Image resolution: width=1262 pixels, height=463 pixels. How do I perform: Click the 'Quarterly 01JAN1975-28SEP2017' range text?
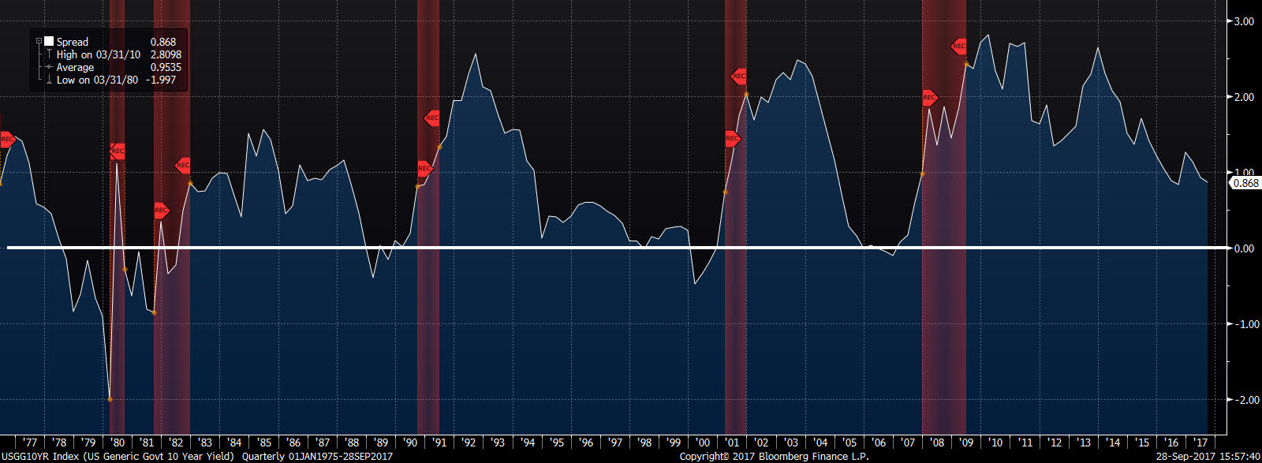pyautogui.click(x=317, y=456)
